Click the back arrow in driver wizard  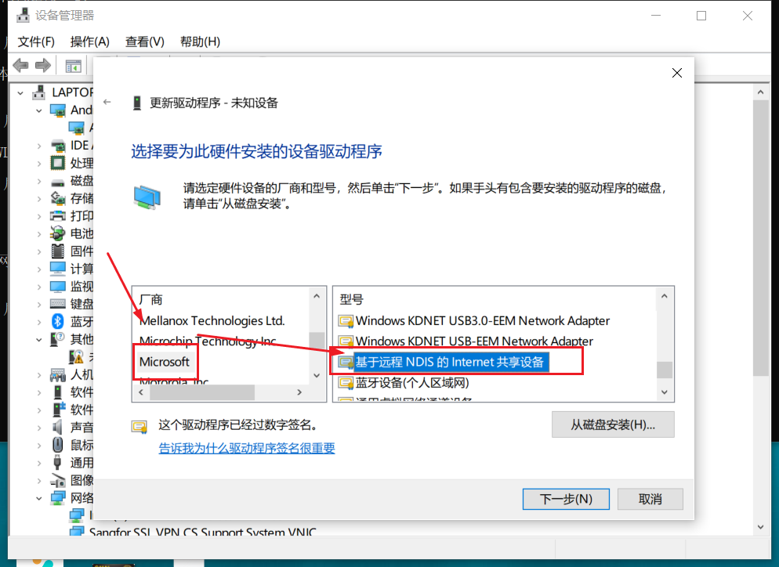107,103
